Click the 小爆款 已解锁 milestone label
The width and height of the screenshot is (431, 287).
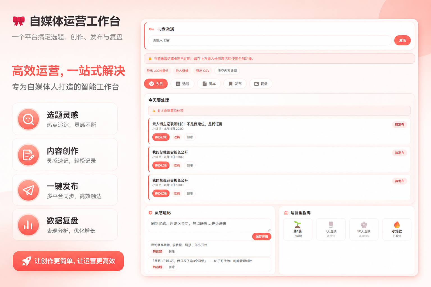397,233
